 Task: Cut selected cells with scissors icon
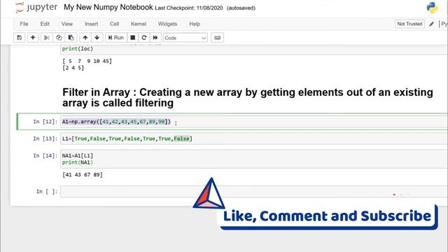47,37
